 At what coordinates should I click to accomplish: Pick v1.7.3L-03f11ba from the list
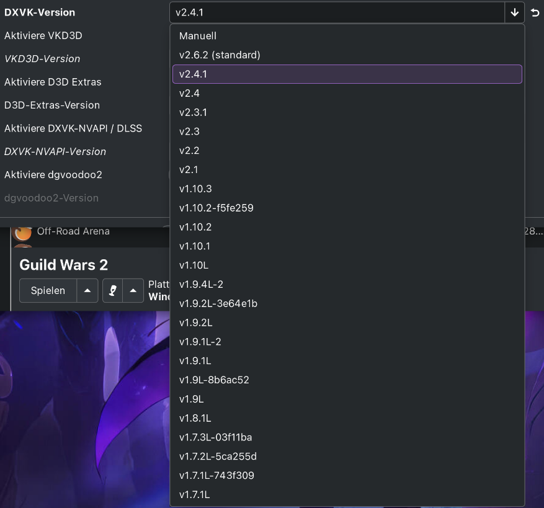(347, 437)
